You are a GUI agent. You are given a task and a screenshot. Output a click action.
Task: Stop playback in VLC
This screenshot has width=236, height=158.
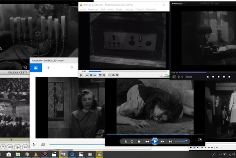point(91,75)
